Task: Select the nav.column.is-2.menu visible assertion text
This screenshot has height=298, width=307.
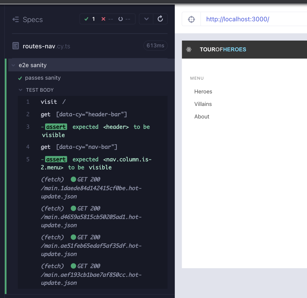Action: point(96,163)
